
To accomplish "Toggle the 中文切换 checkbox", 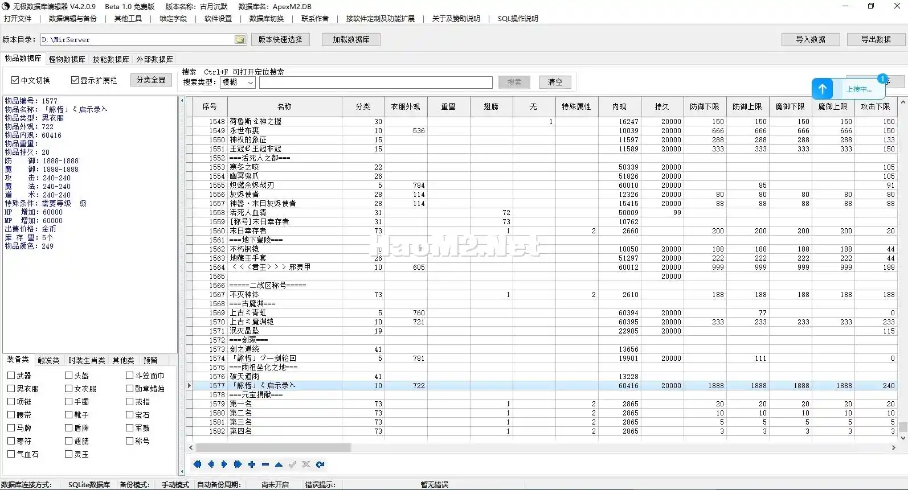I will 15,80.
